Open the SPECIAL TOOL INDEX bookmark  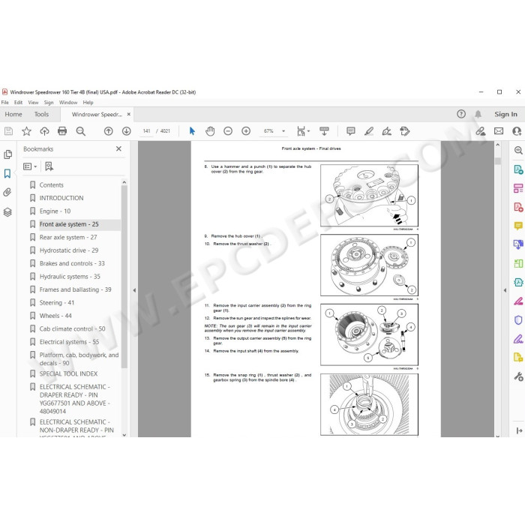click(x=68, y=373)
